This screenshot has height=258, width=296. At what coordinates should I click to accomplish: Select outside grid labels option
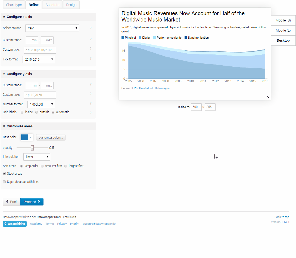(37, 112)
